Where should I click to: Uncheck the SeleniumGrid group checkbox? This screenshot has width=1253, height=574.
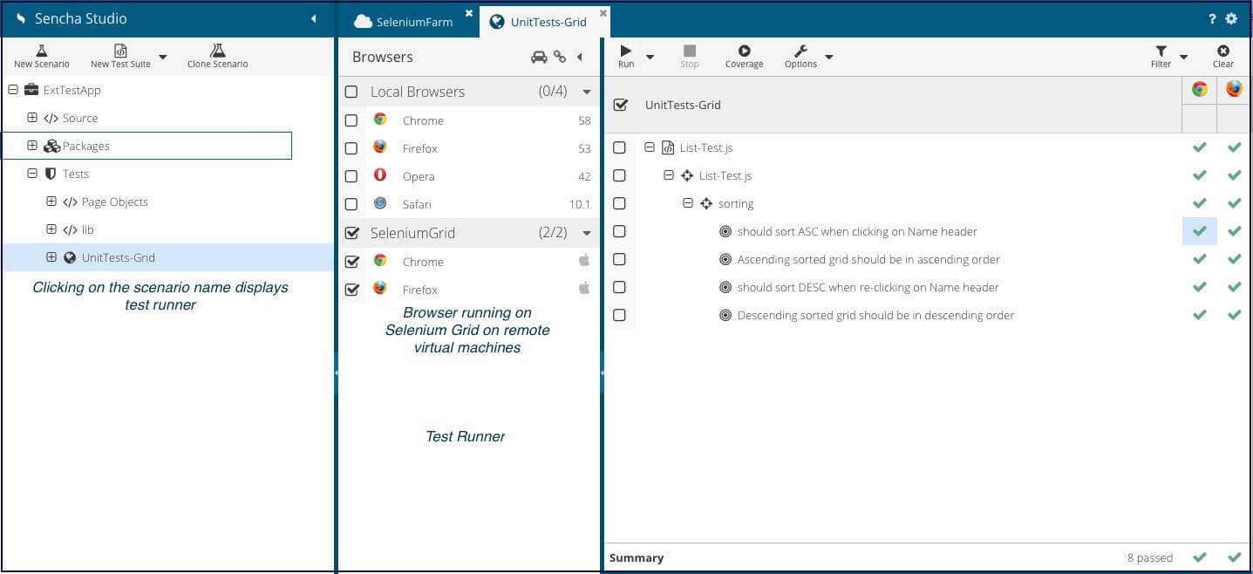point(351,233)
